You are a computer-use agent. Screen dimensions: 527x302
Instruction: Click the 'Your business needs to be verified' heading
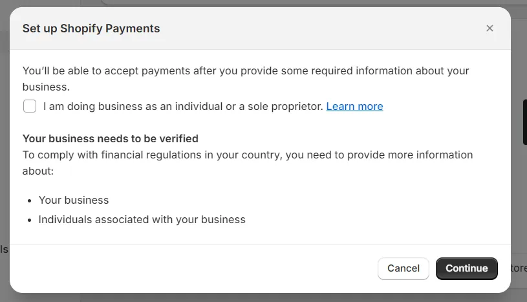pyautogui.click(x=111, y=138)
